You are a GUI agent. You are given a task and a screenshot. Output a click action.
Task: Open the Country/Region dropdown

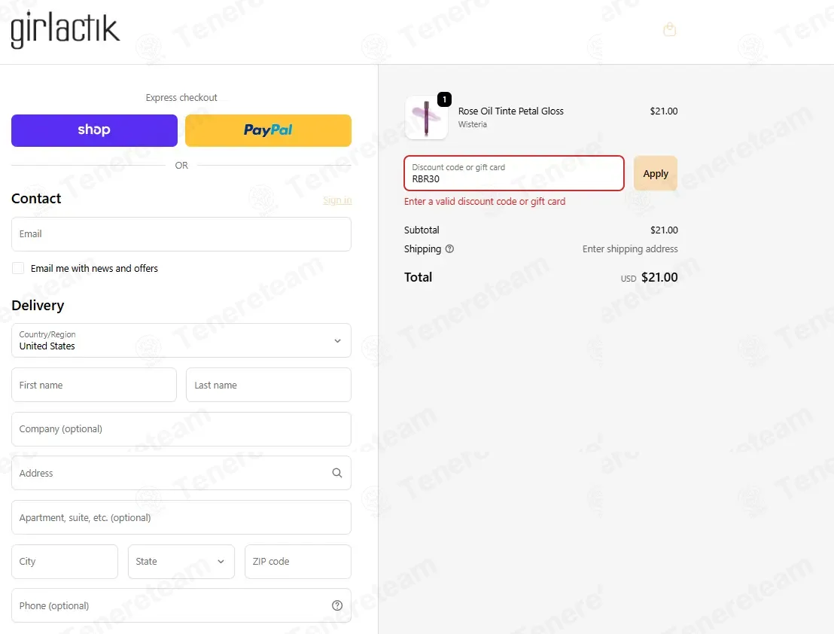181,340
